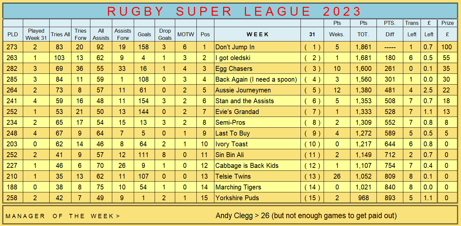Viewport: 461px width, 226px height.
Task: Select the MOTW column header
Action: click(x=185, y=34)
